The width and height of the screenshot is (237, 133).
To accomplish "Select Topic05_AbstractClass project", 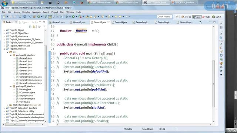I will [x=20, y=46].
